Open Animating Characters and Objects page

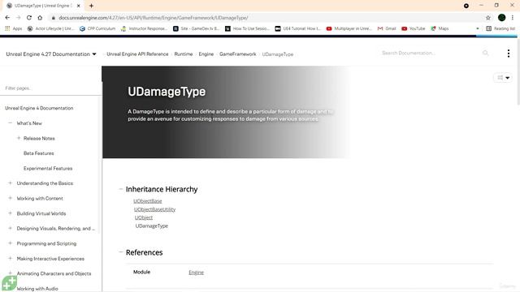54,274
